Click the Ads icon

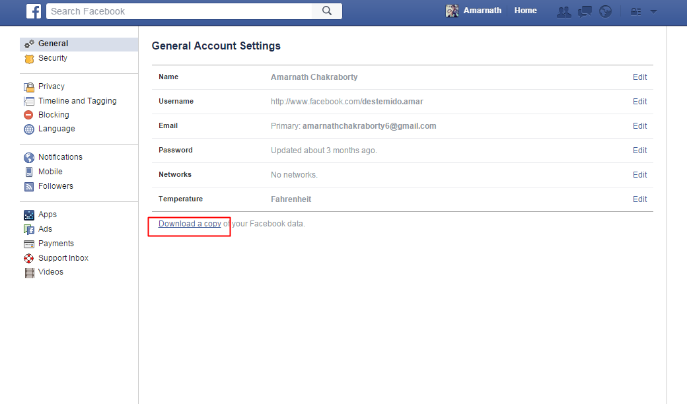point(29,229)
